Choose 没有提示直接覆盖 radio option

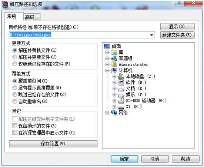(14, 88)
